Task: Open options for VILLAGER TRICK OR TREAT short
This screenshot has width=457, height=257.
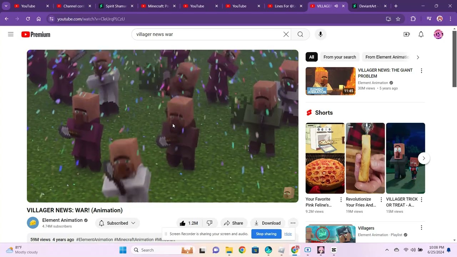Action: pos(421,200)
